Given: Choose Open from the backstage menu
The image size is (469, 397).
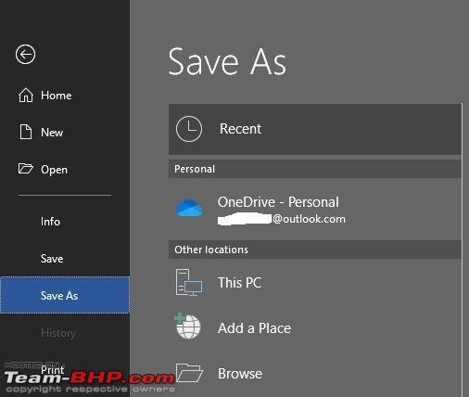Looking at the screenshot, I should (54, 170).
